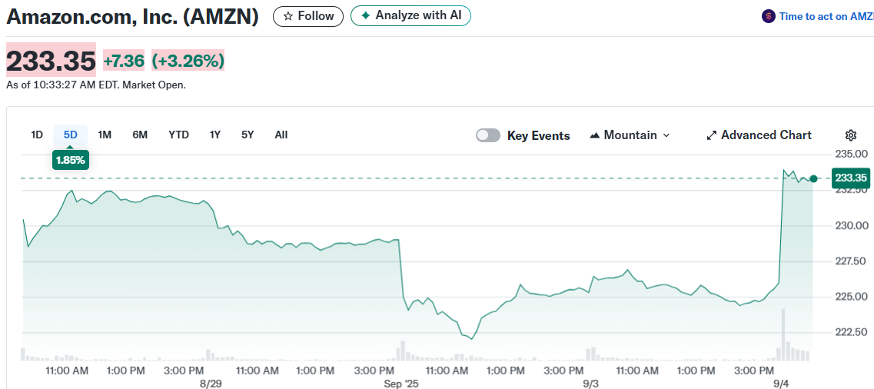This screenshot has width=874, height=389.
Task: Select the 5Y range tab
Action: (x=248, y=135)
